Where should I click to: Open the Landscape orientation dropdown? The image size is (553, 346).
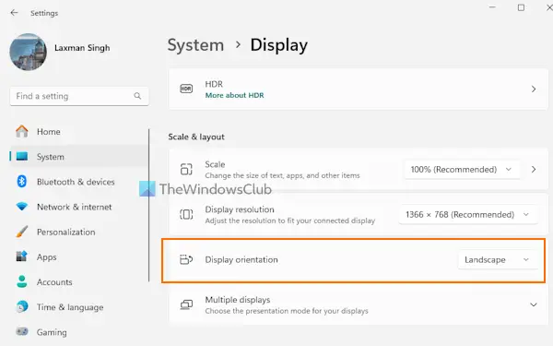point(498,260)
